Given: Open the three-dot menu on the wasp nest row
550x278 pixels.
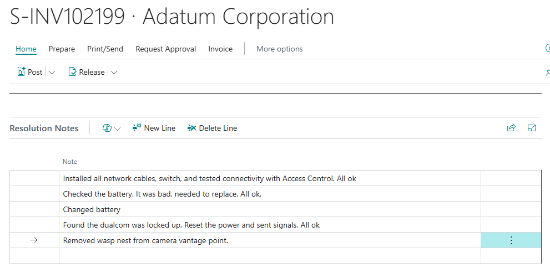Looking at the screenshot, I should click(x=511, y=240).
